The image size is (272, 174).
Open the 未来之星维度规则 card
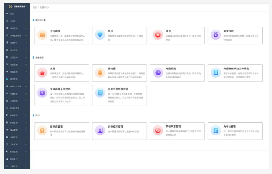pos(119,95)
